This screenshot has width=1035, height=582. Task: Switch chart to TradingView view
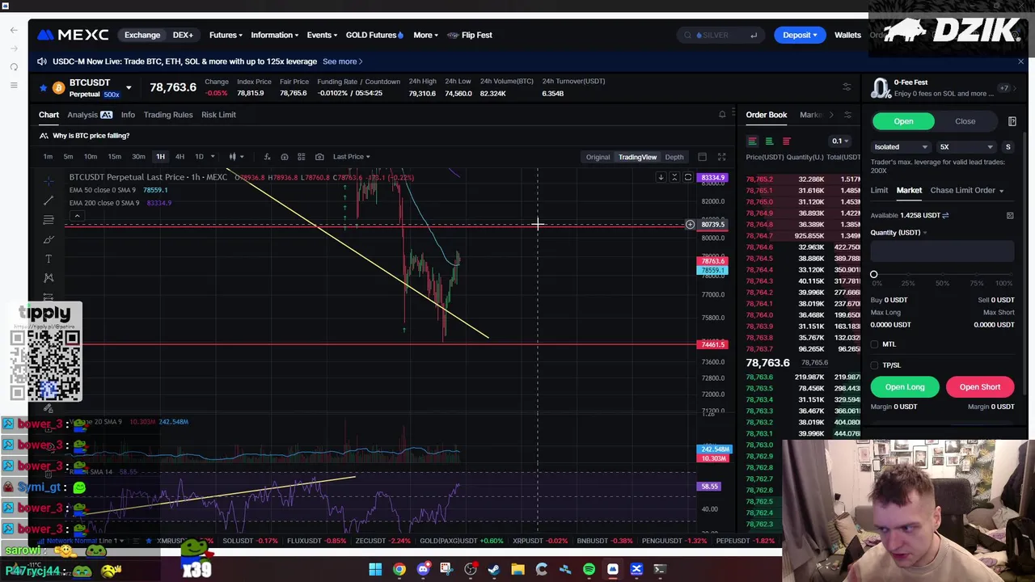tap(637, 157)
